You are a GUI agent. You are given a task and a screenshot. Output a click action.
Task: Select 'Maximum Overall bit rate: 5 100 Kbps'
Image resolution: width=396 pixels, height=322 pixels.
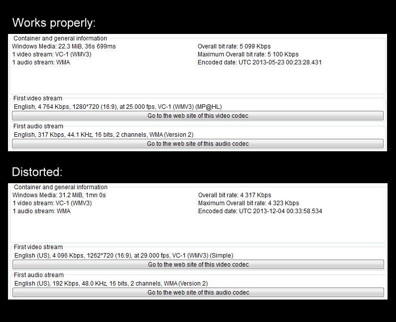(248, 54)
